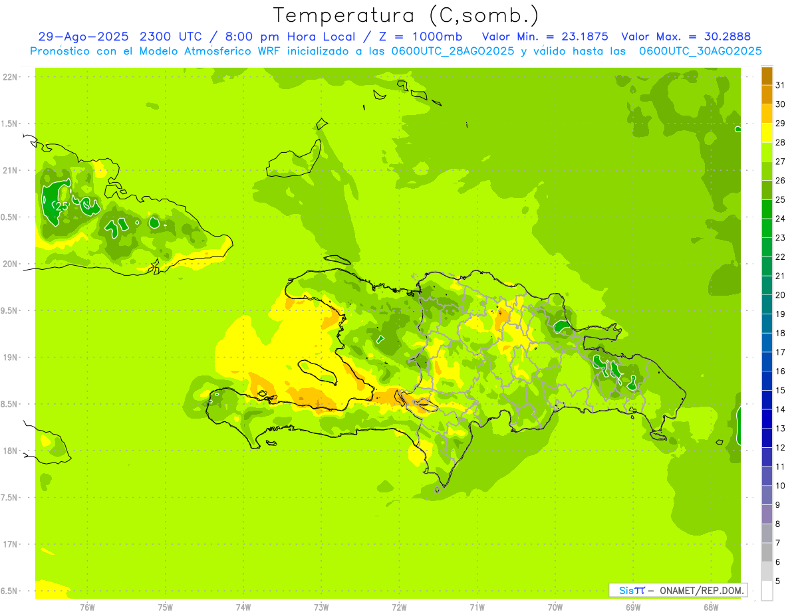
Task: Click the "20N" latitude label
Action: point(10,264)
